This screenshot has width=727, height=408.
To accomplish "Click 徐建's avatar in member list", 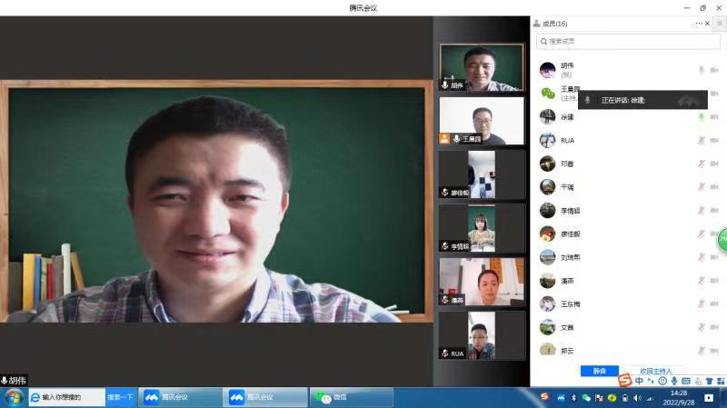I will 548,117.
